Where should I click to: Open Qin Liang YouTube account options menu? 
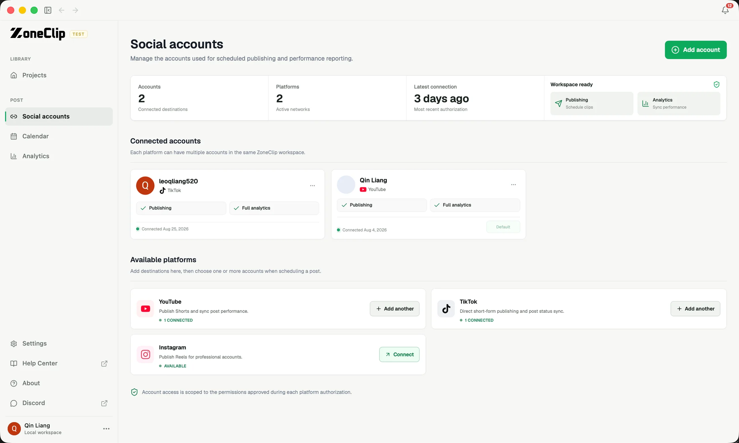[513, 185]
